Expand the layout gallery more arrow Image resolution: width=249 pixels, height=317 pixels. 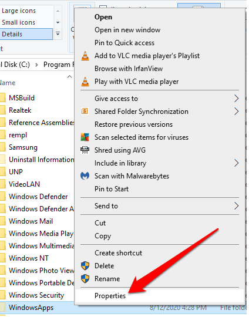(58, 34)
